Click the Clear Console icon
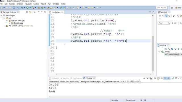 pyautogui.click(x=155, y=78)
